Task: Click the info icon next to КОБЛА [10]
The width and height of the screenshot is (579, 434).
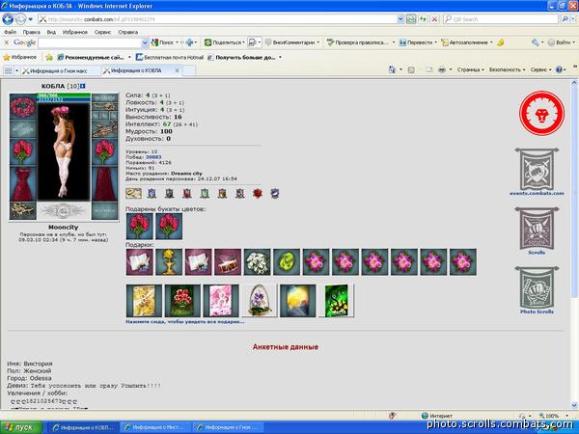Action: click(x=83, y=86)
